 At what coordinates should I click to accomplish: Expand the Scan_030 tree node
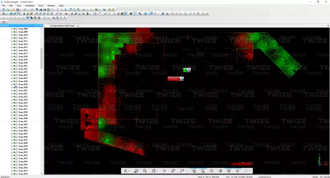(x=12, y=88)
